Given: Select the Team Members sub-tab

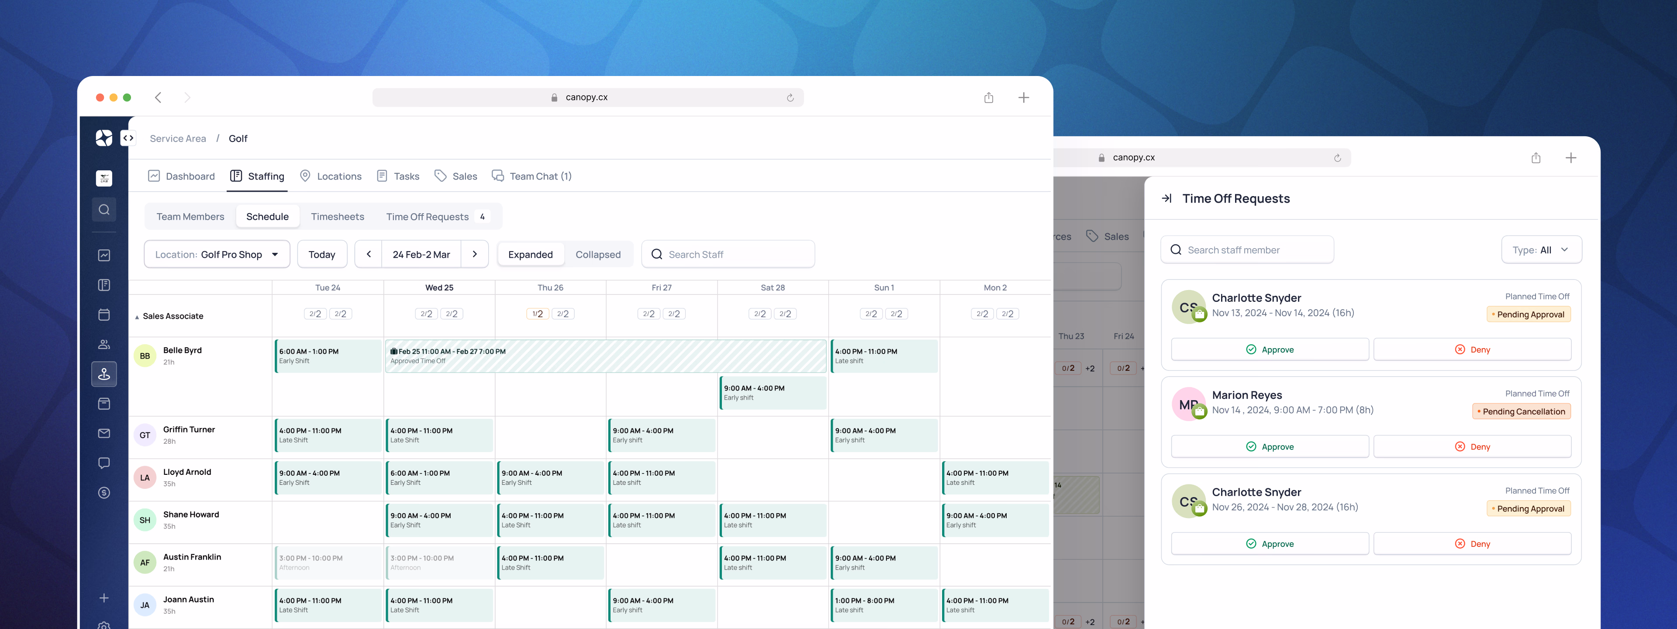Looking at the screenshot, I should coord(190,217).
